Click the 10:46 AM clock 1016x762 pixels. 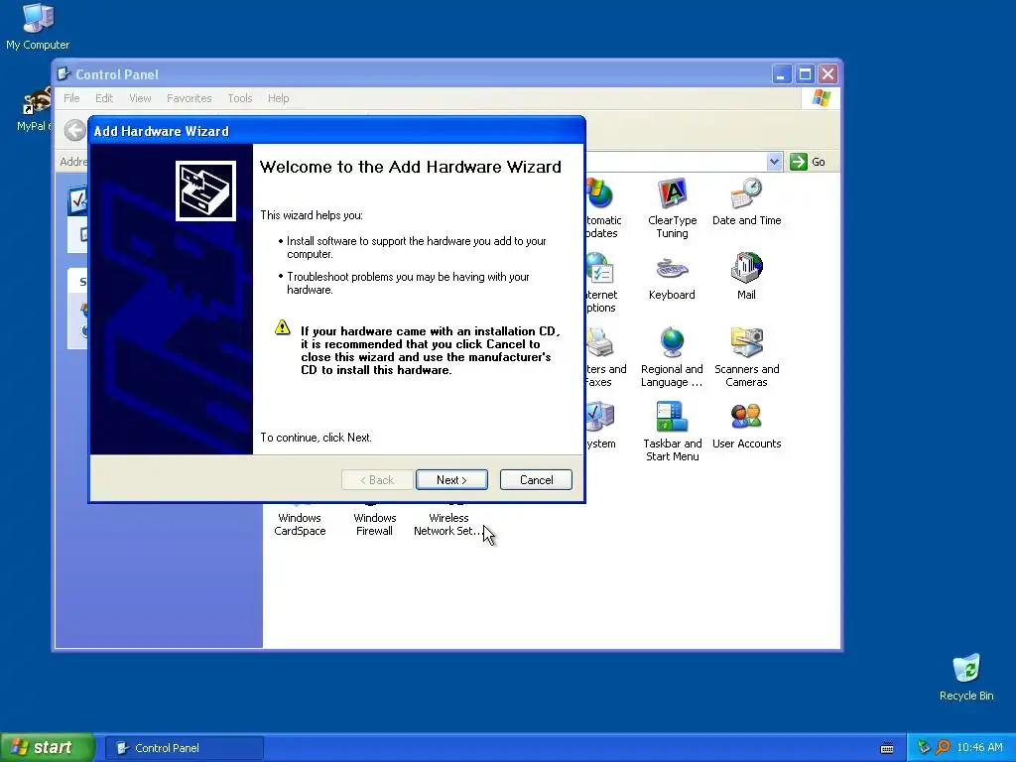(x=979, y=748)
